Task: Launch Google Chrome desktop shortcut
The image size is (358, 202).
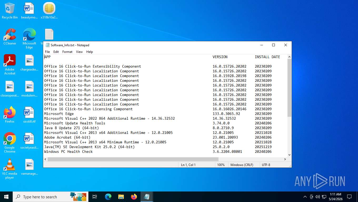Action: 10,143
